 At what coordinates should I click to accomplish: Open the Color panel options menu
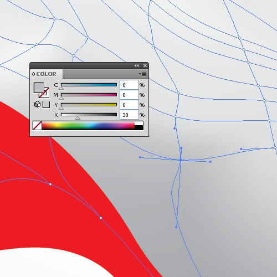click(142, 74)
